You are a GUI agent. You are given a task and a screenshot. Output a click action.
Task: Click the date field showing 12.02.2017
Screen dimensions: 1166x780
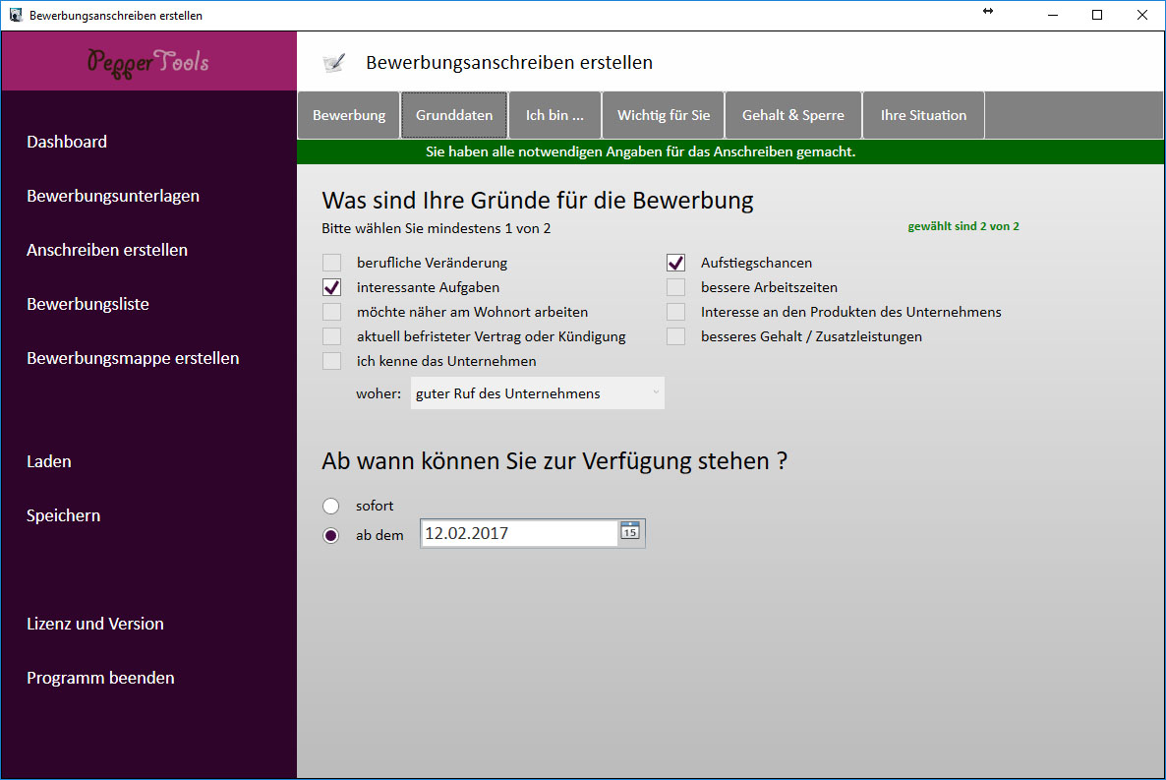click(518, 533)
